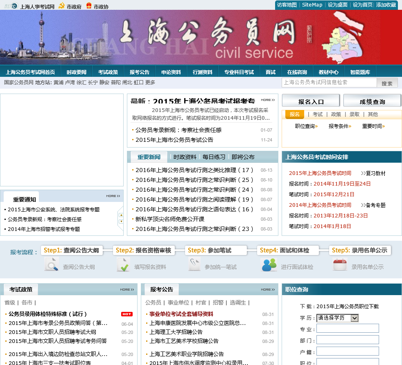Open 2015年上海公务员职位下载 link

point(348,307)
